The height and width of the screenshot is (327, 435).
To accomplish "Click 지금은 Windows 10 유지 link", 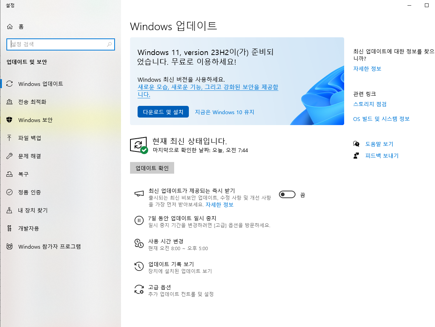I will tap(224, 112).
